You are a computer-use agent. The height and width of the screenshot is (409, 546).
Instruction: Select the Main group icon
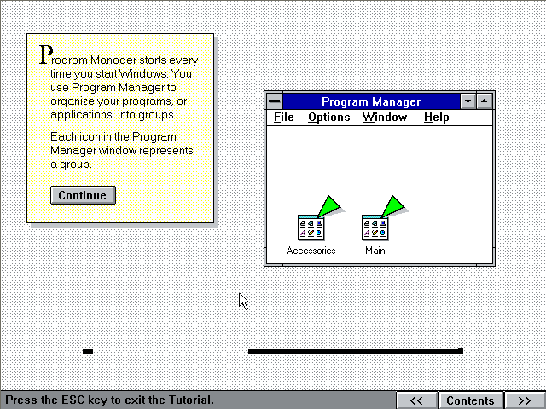375,228
